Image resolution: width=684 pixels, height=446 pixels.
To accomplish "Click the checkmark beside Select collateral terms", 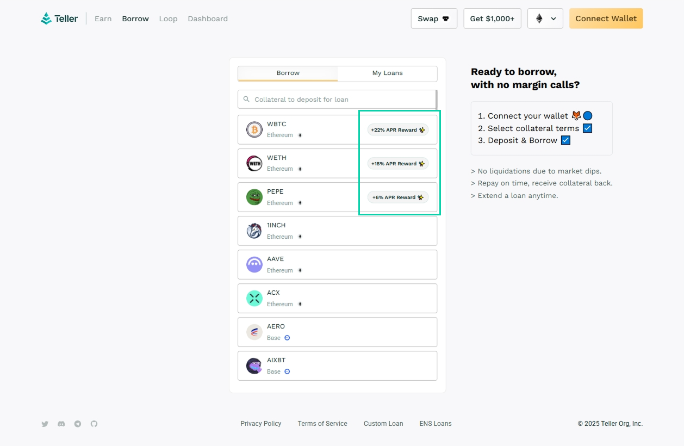I will tap(587, 128).
